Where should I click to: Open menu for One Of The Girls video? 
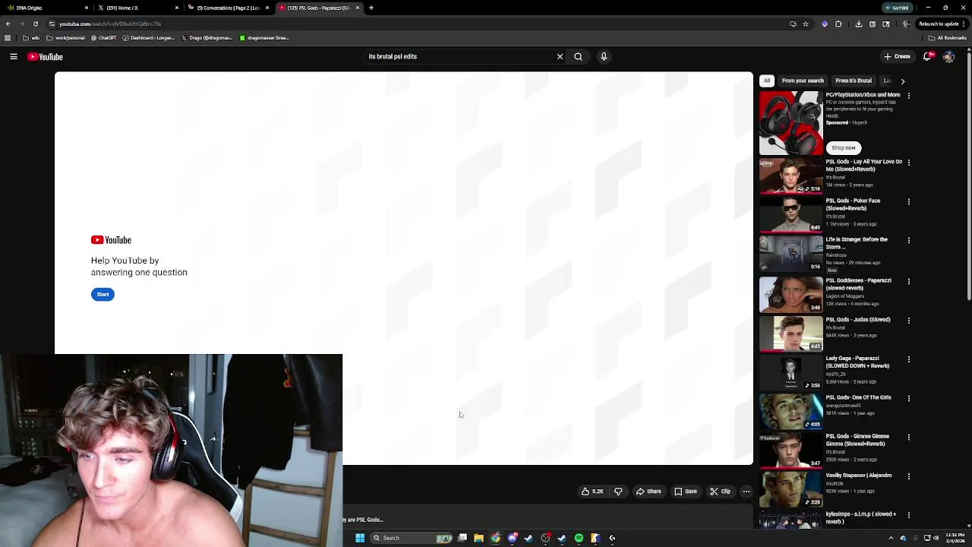pos(908,399)
